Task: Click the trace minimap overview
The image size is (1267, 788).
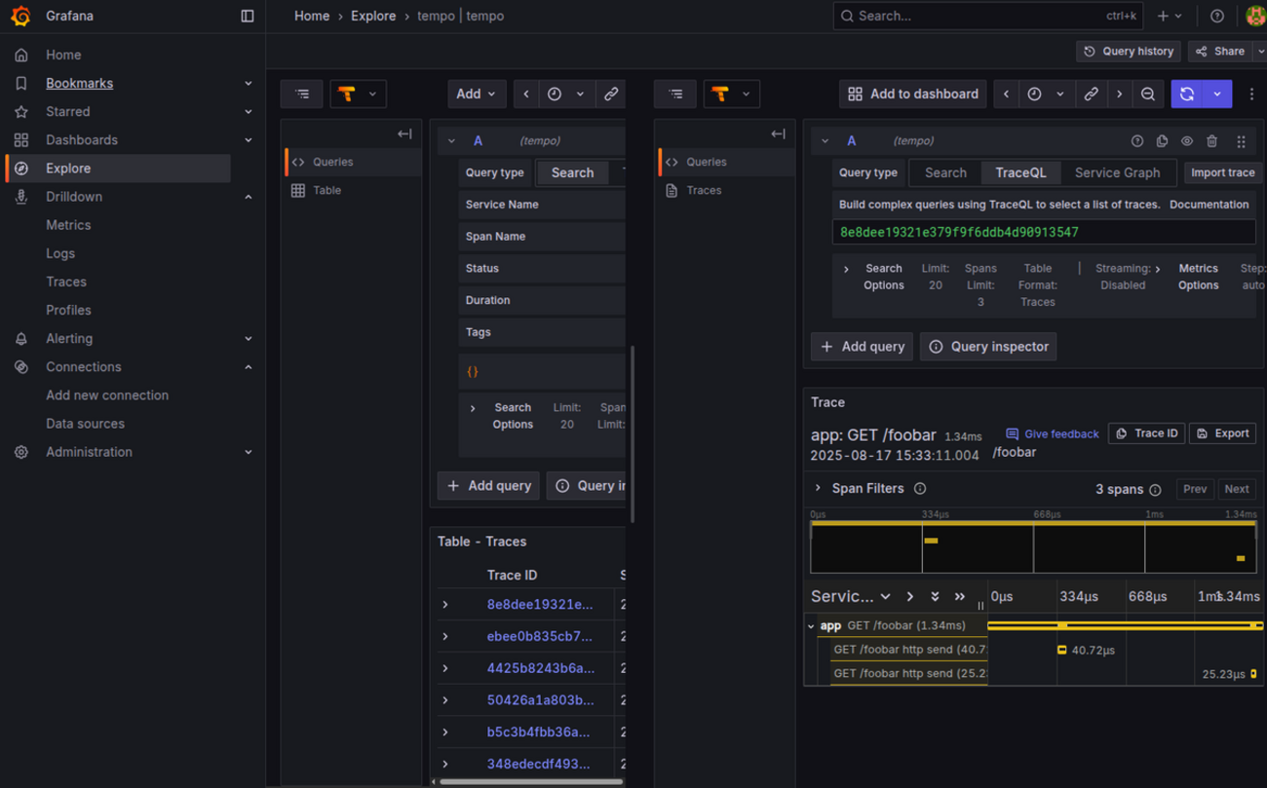Action: coord(1033,546)
